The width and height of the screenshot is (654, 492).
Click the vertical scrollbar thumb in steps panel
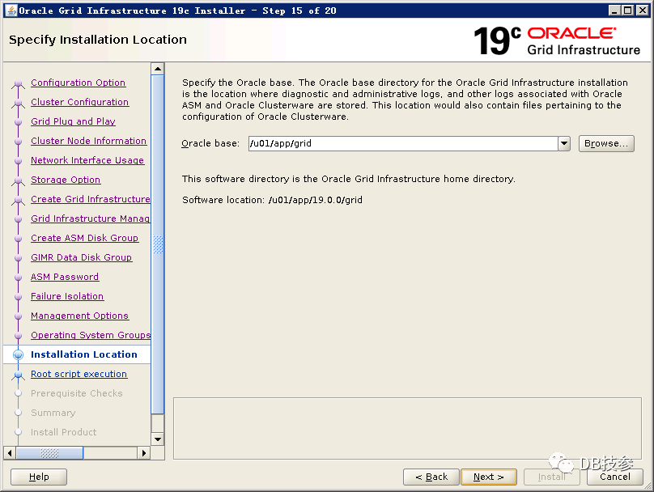158,244
